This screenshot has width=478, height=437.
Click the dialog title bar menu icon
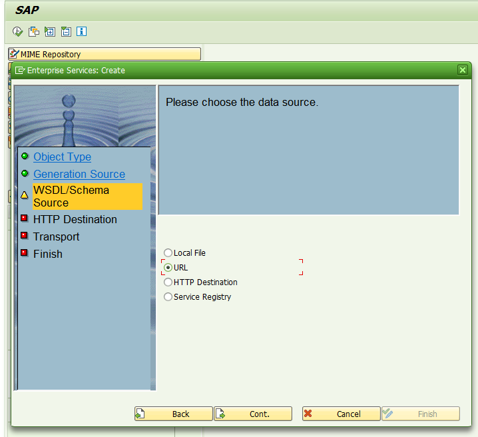tap(20, 71)
